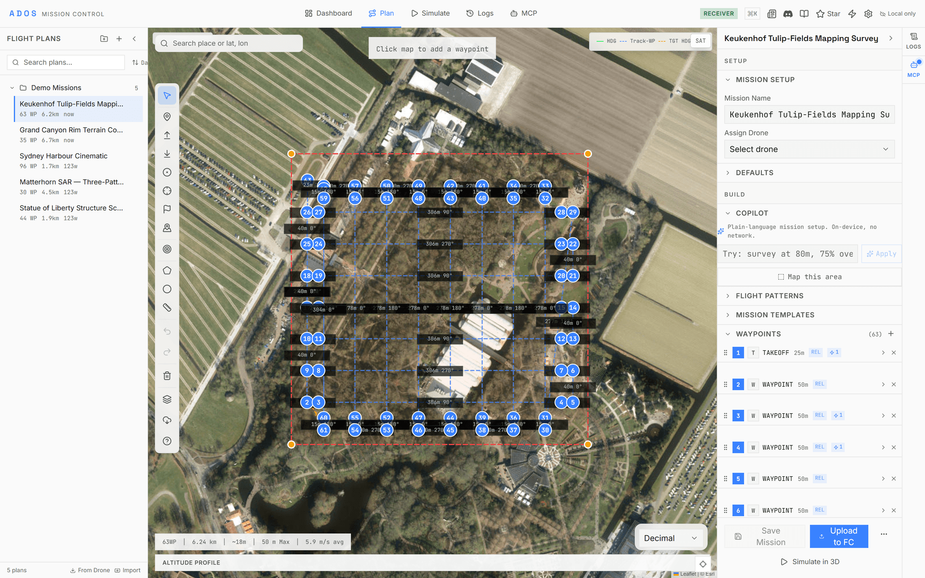Select the waypoint pin tool

(x=167, y=117)
